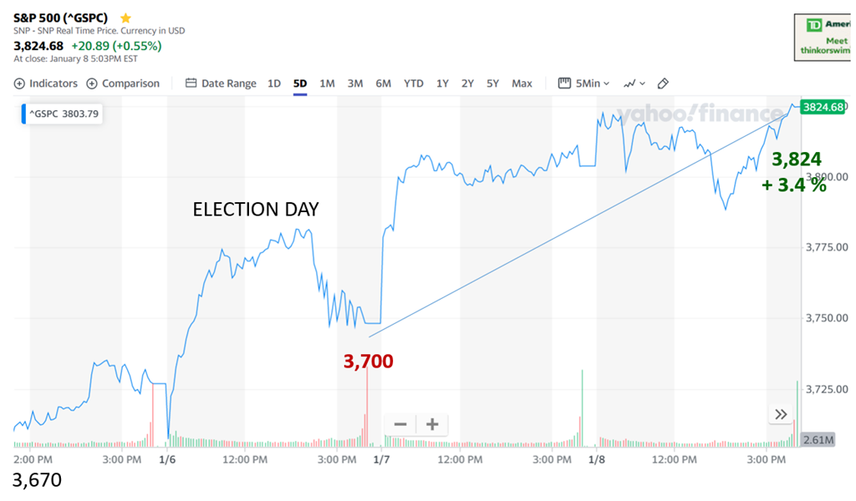Switch to the 1D range

click(274, 83)
